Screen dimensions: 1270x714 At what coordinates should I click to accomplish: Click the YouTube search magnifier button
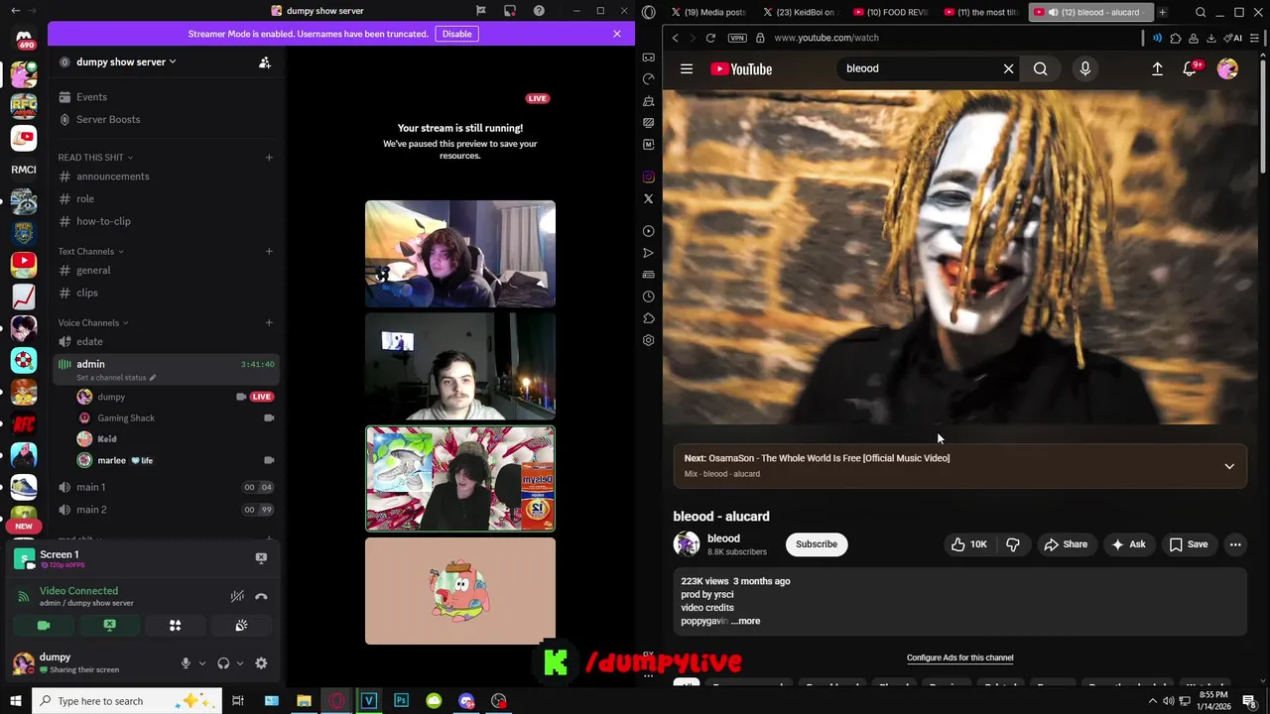pos(1040,68)
